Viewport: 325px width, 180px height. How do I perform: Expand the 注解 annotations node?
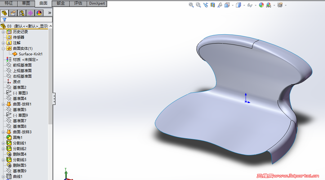pyautogui.click(x=3, y=43)
